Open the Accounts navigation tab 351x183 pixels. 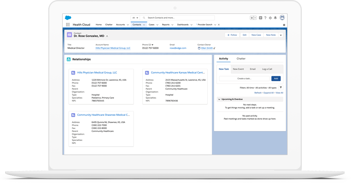(120, 25)
